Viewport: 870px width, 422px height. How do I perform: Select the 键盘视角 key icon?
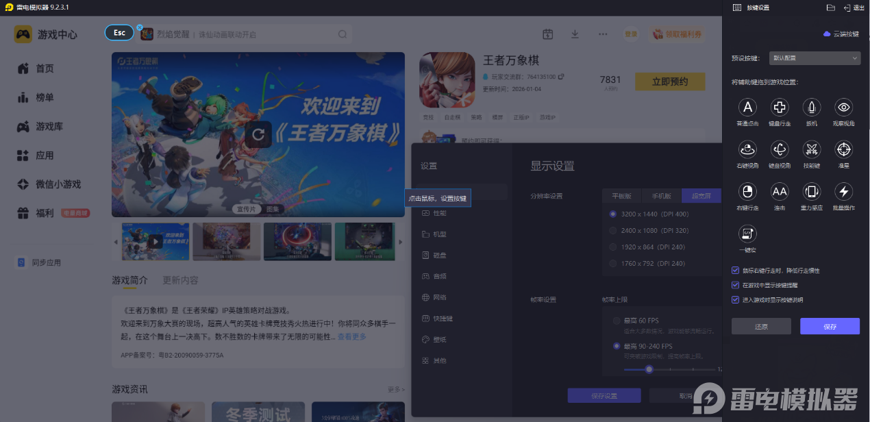click(x=780, y=149)
